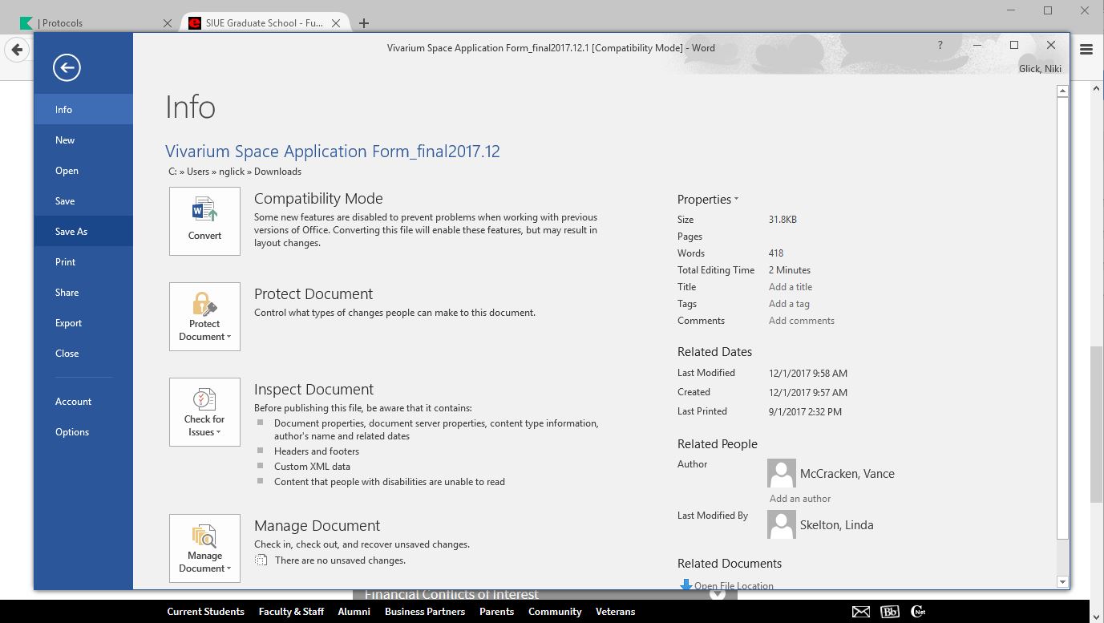Open the Word Help question mark
This screenshot has width=1104, height=623.
tap(940, 45)
